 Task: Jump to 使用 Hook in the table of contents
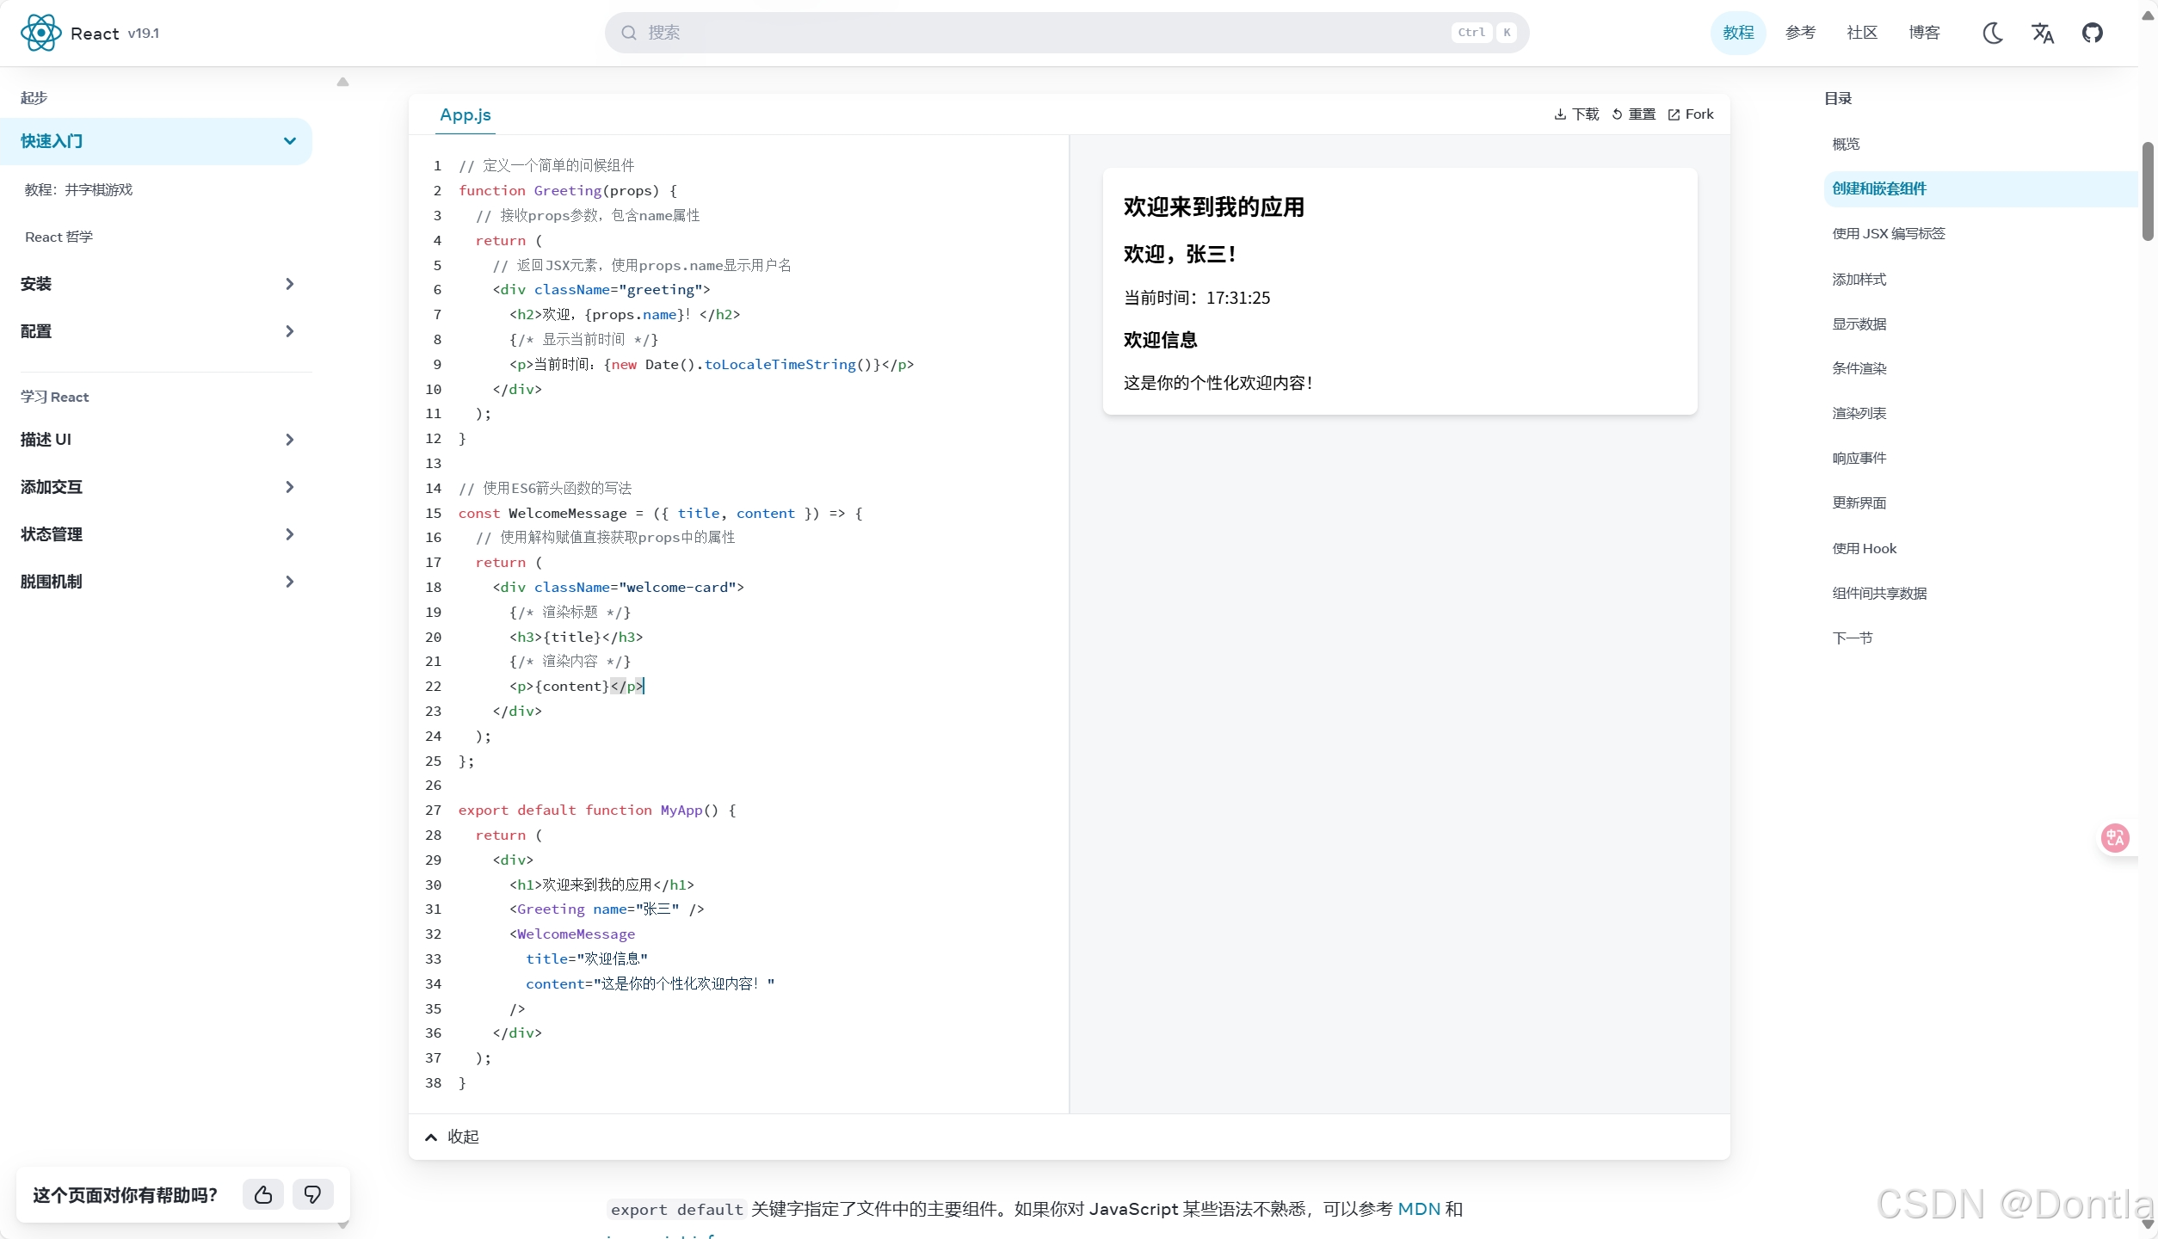coord(1864,548)
